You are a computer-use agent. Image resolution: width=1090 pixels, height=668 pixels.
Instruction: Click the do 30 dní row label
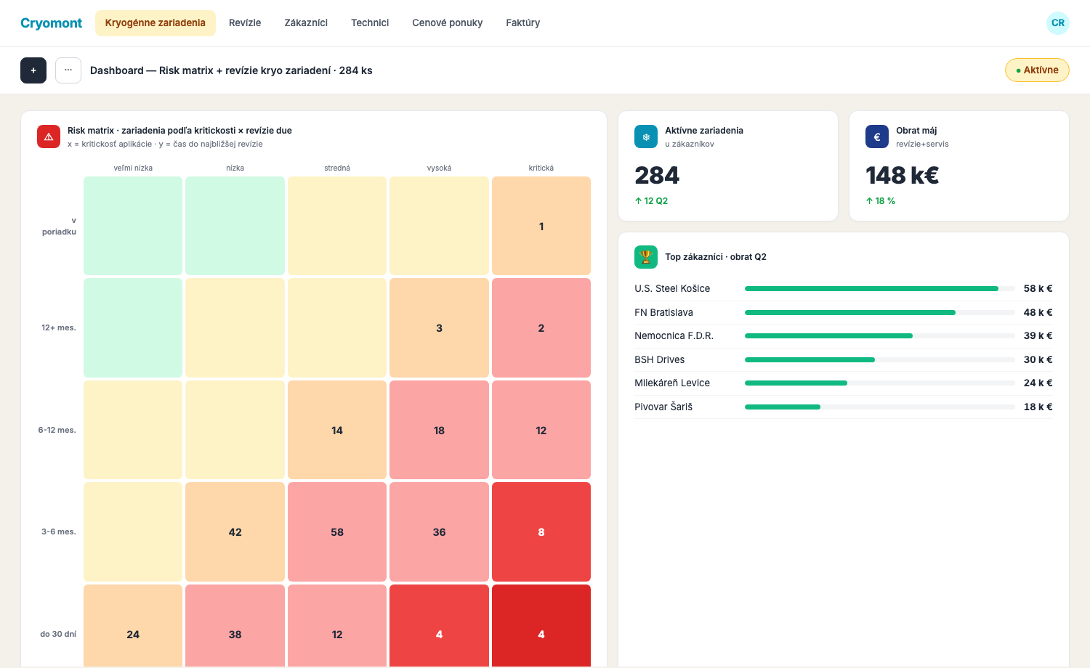[58, 634]
